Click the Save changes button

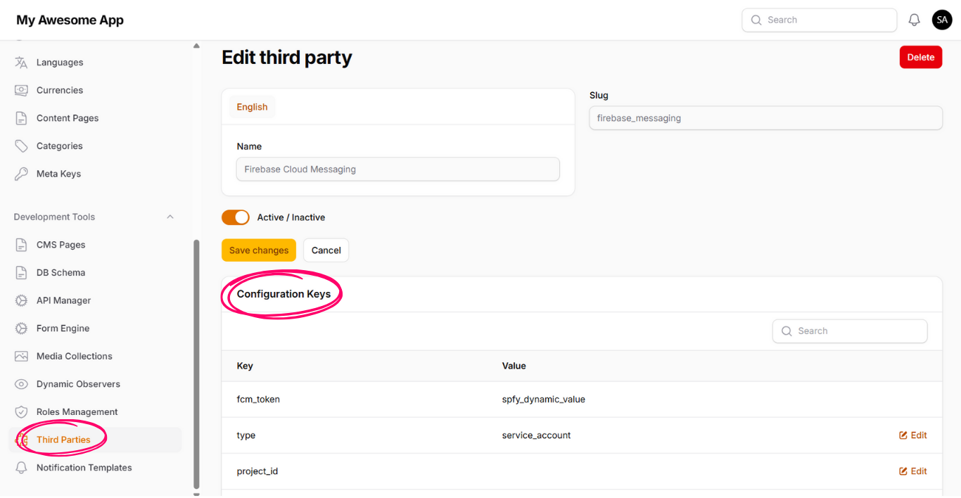point(259,250)
